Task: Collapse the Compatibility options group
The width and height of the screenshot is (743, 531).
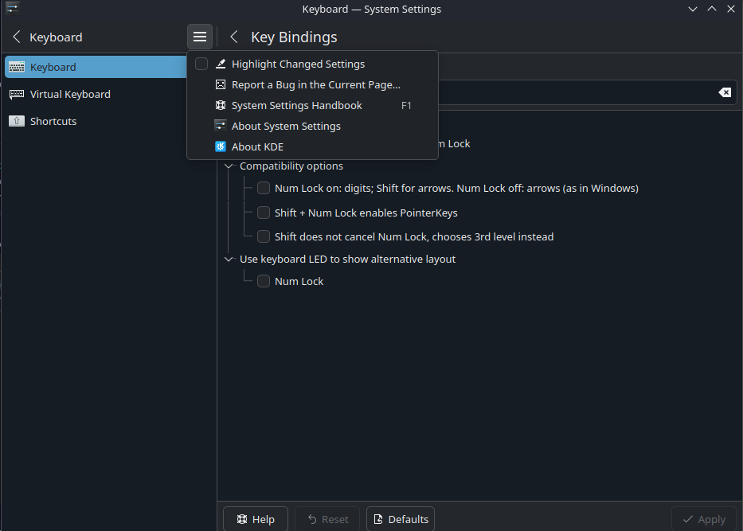Action: coord(229,166)
